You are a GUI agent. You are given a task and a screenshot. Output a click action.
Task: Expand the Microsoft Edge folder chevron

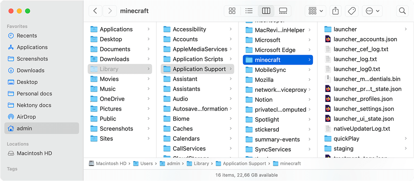pos(309,50)
